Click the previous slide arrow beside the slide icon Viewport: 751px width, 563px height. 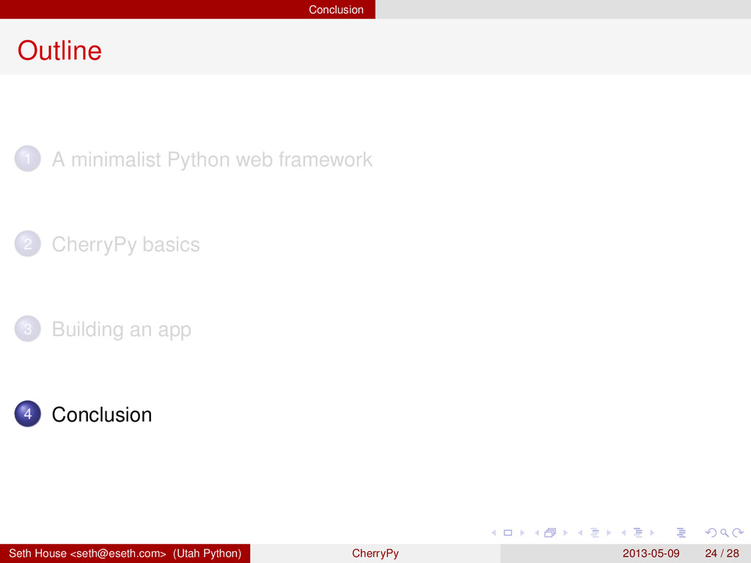(x=494, y=533)
